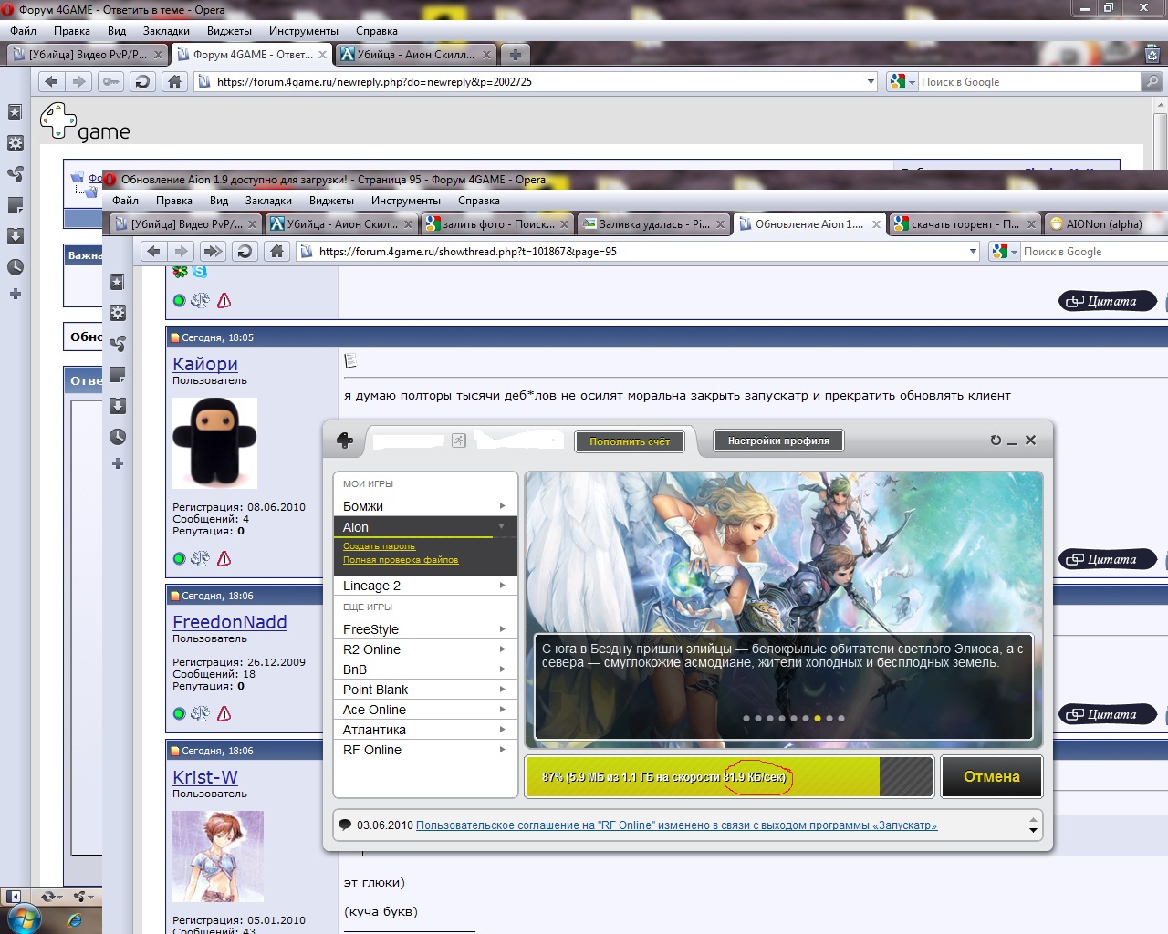Expand the R2 Online game entry arrow
Viewport: 1168px width, 934px height.
pyautogui.click(x=502, y=649)
